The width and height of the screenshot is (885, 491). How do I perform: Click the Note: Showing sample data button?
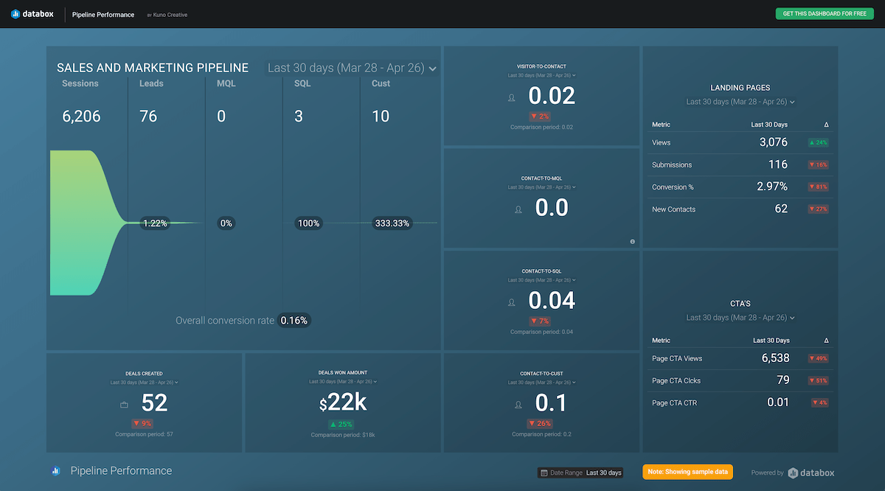(687, 472)
